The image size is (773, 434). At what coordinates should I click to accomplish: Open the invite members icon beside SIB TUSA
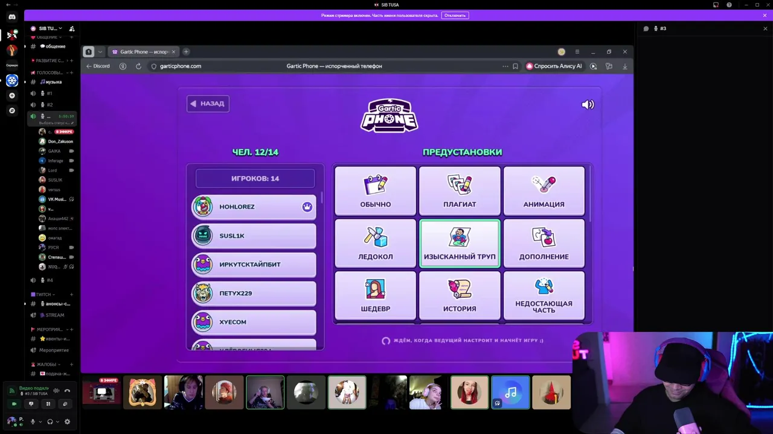pyautogui.click(x=72, y=28)
